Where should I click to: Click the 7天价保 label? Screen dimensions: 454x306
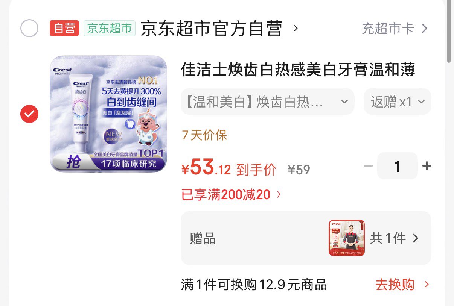coord(204,135)
